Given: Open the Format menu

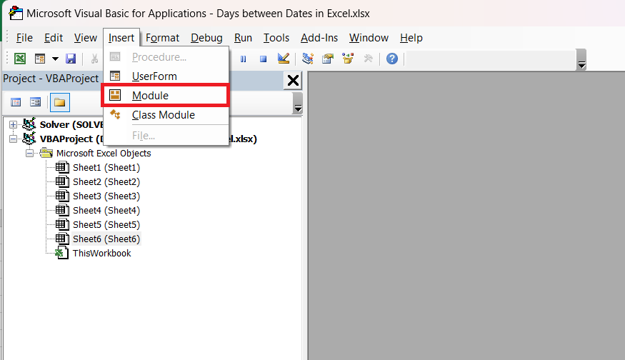Looking at the screenshot, I should click(x=162, y=38).
